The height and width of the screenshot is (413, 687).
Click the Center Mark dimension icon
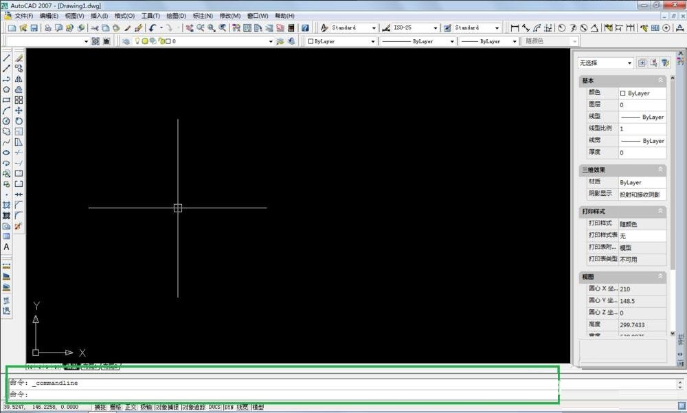pos(666,27)
